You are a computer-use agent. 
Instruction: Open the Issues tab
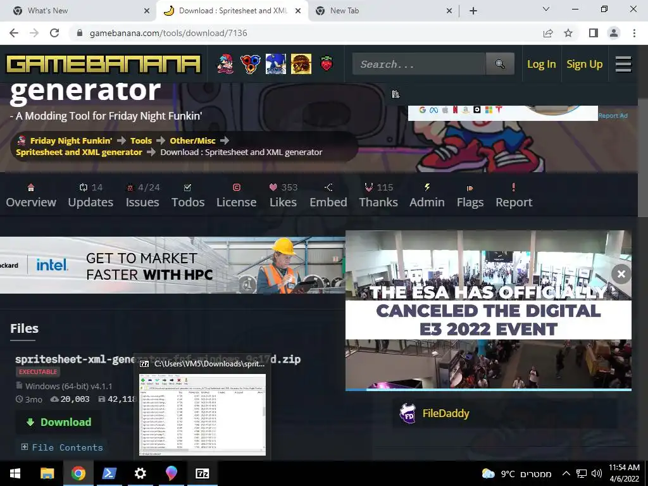(142, 196)
